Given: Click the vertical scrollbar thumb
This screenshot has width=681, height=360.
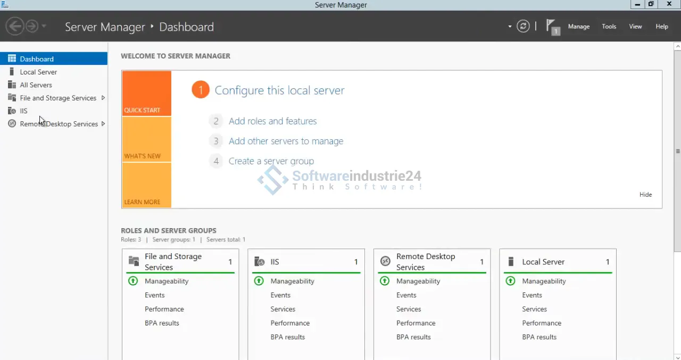Looking at the screenshot, I should pos(677,149).
